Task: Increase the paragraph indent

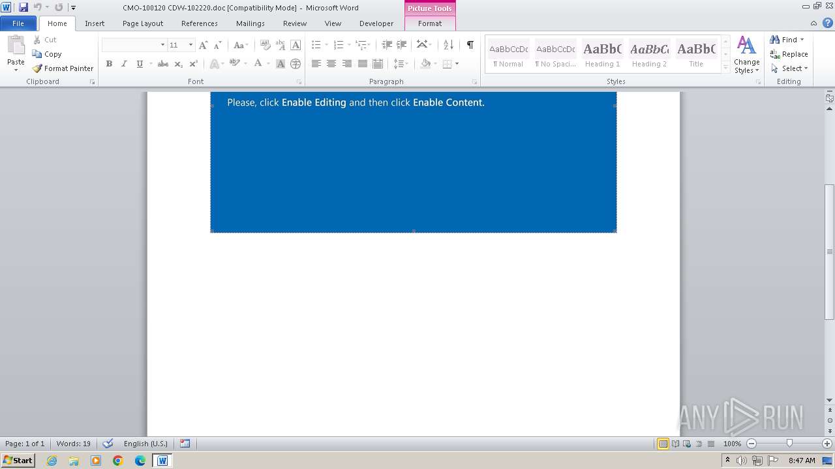Action: tap(402, 45)
